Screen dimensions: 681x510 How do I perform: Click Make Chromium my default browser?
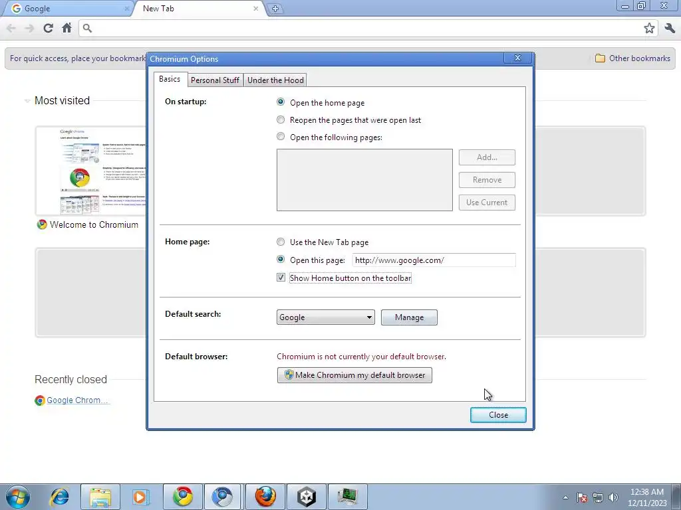(x=354, y=375)
